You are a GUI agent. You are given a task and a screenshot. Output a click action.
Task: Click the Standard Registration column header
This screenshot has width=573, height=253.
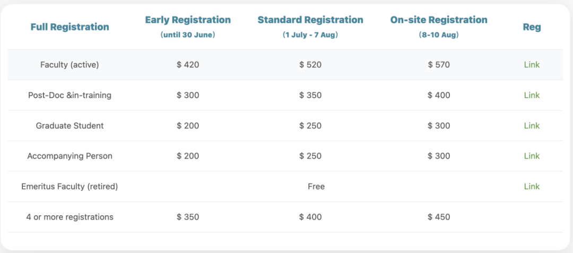point(310,20)
